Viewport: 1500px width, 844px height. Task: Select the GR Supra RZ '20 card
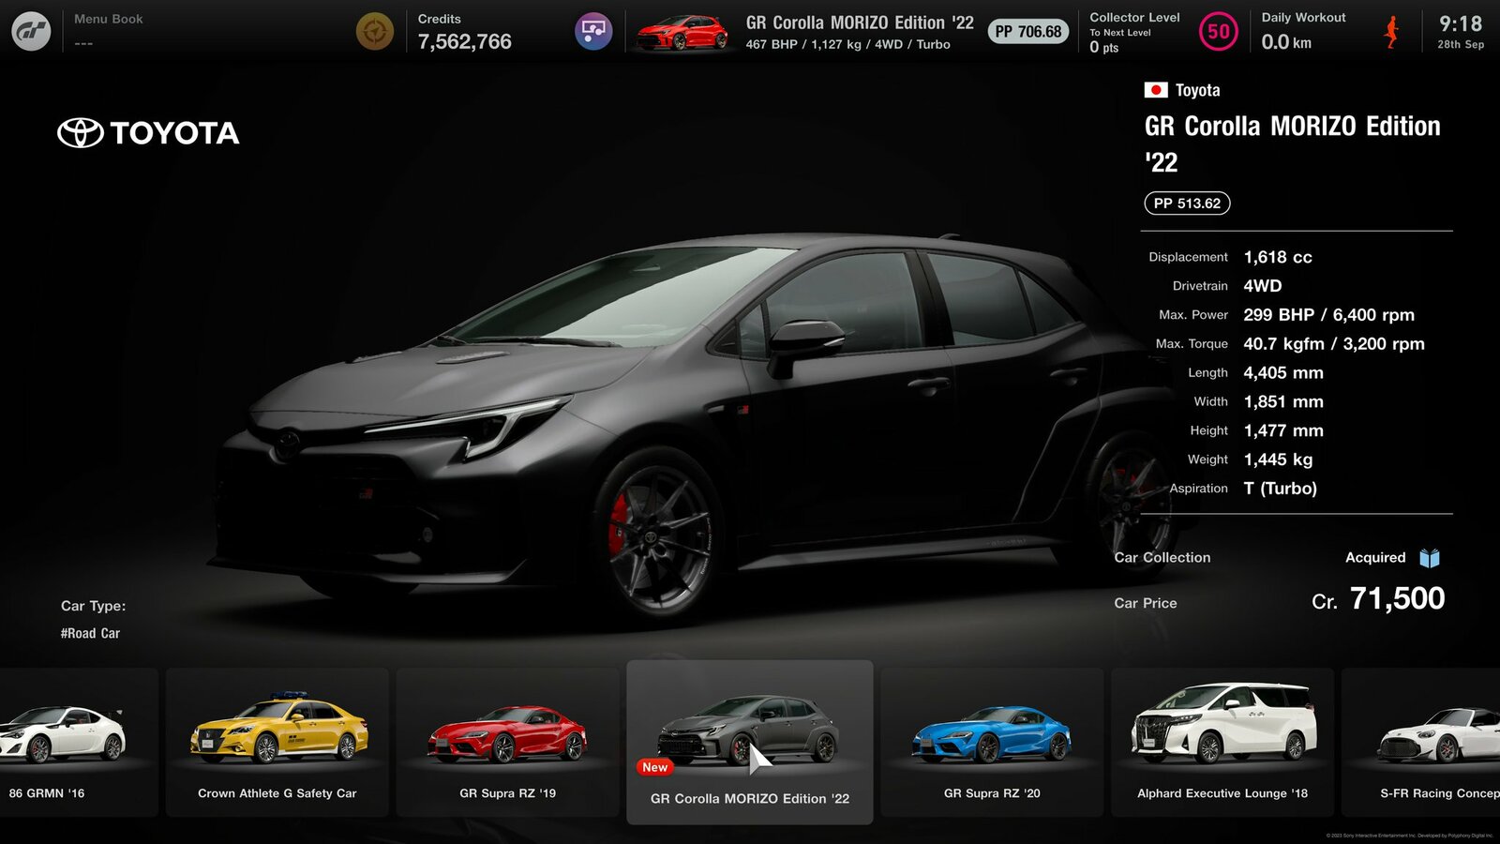992,742
